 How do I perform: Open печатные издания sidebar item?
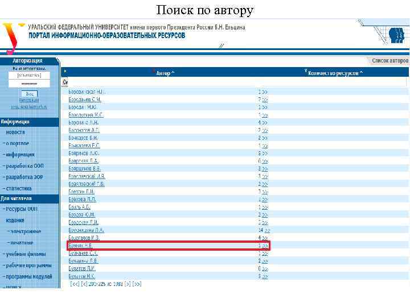22,243
